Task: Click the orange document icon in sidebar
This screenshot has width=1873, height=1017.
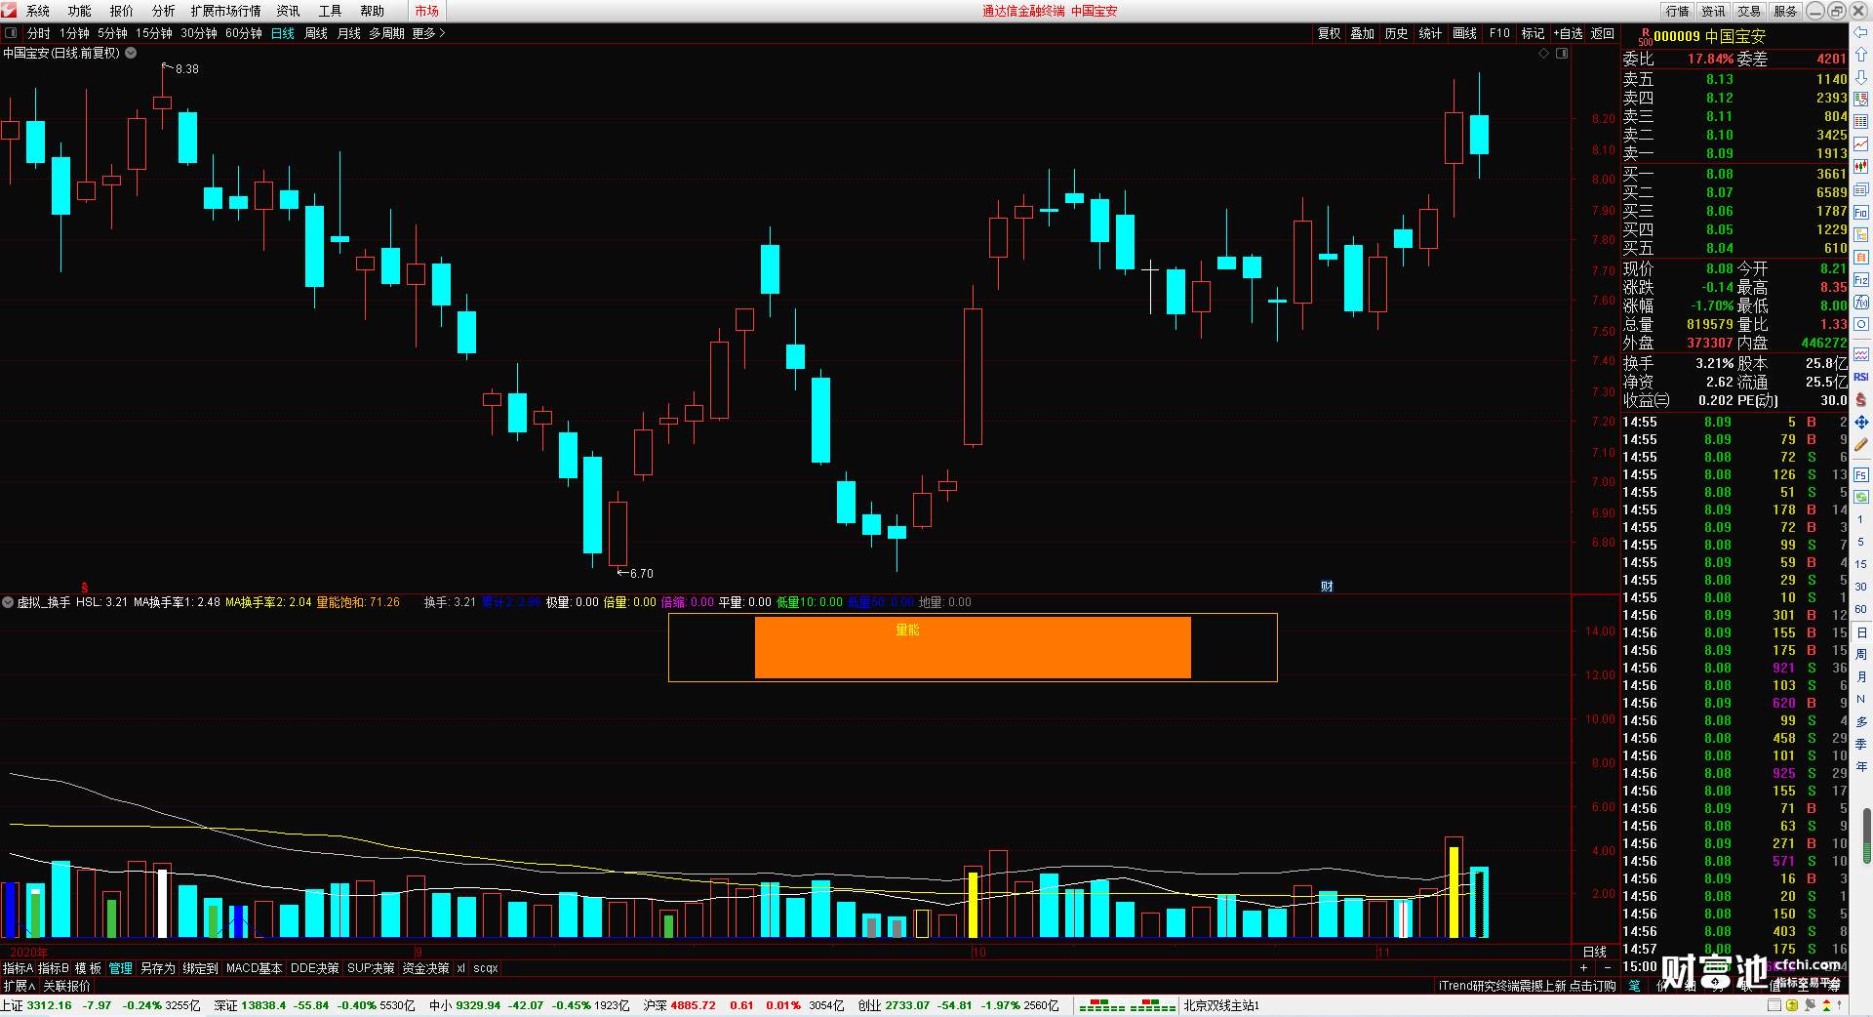Action: 1861,257
